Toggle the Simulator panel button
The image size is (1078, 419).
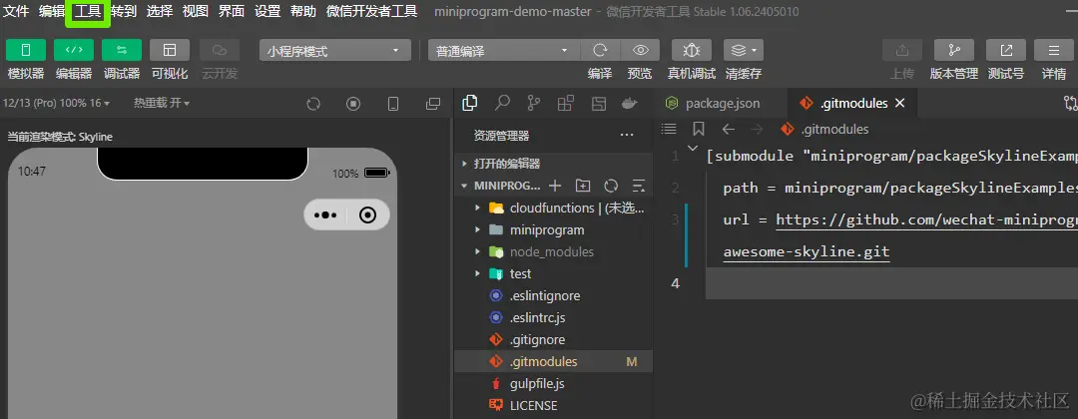point(26,50)
